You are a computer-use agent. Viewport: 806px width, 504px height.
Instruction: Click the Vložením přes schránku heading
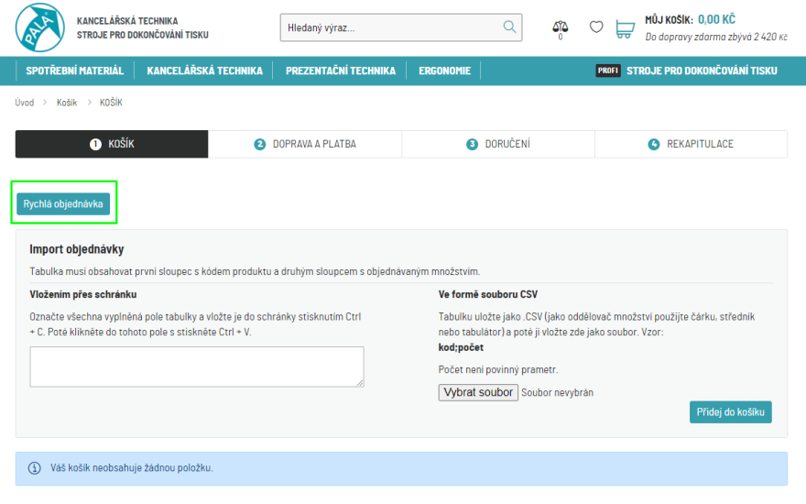coord(82,294)
